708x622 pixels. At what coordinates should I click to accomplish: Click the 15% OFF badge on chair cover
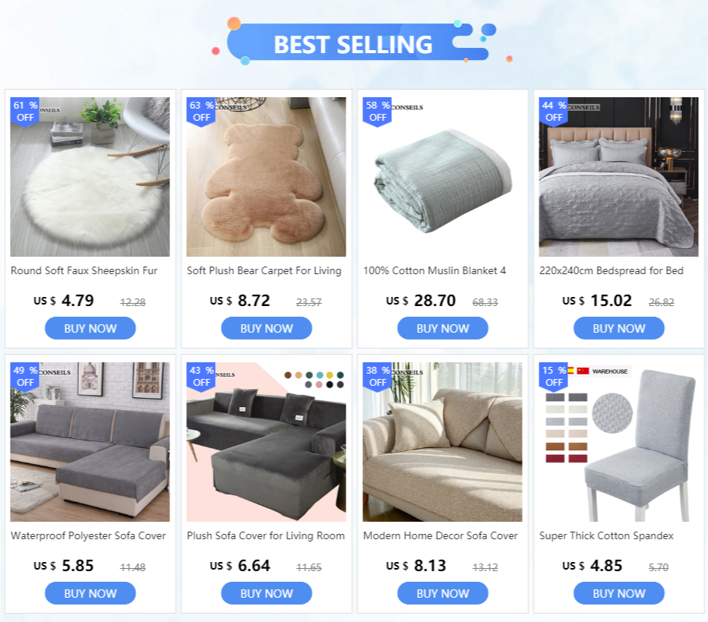(554, 377)
